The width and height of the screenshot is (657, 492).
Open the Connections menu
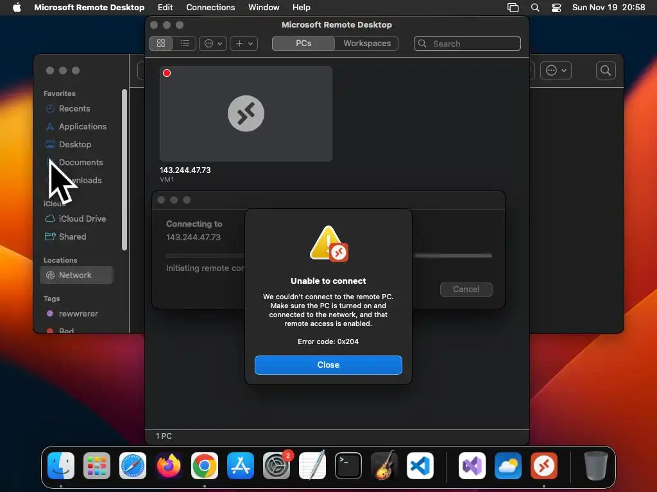[210, 8]
